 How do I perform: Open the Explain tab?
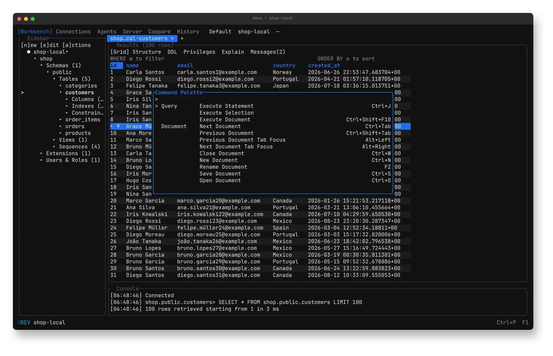[x=233, y=52]
